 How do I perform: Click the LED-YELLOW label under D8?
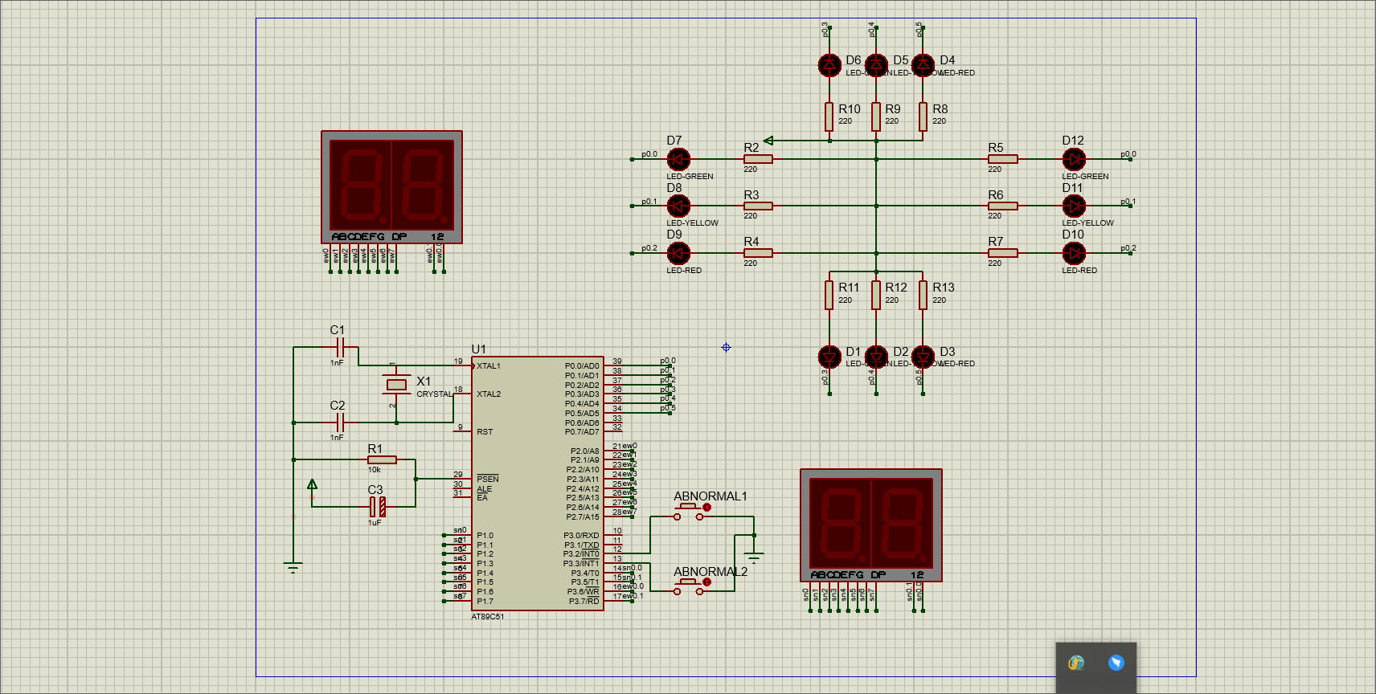(x=692, y=223)
